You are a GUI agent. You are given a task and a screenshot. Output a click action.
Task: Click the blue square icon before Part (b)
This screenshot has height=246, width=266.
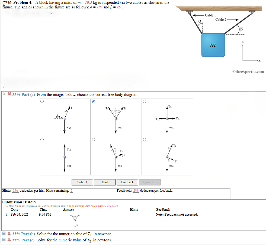[4, 233]
